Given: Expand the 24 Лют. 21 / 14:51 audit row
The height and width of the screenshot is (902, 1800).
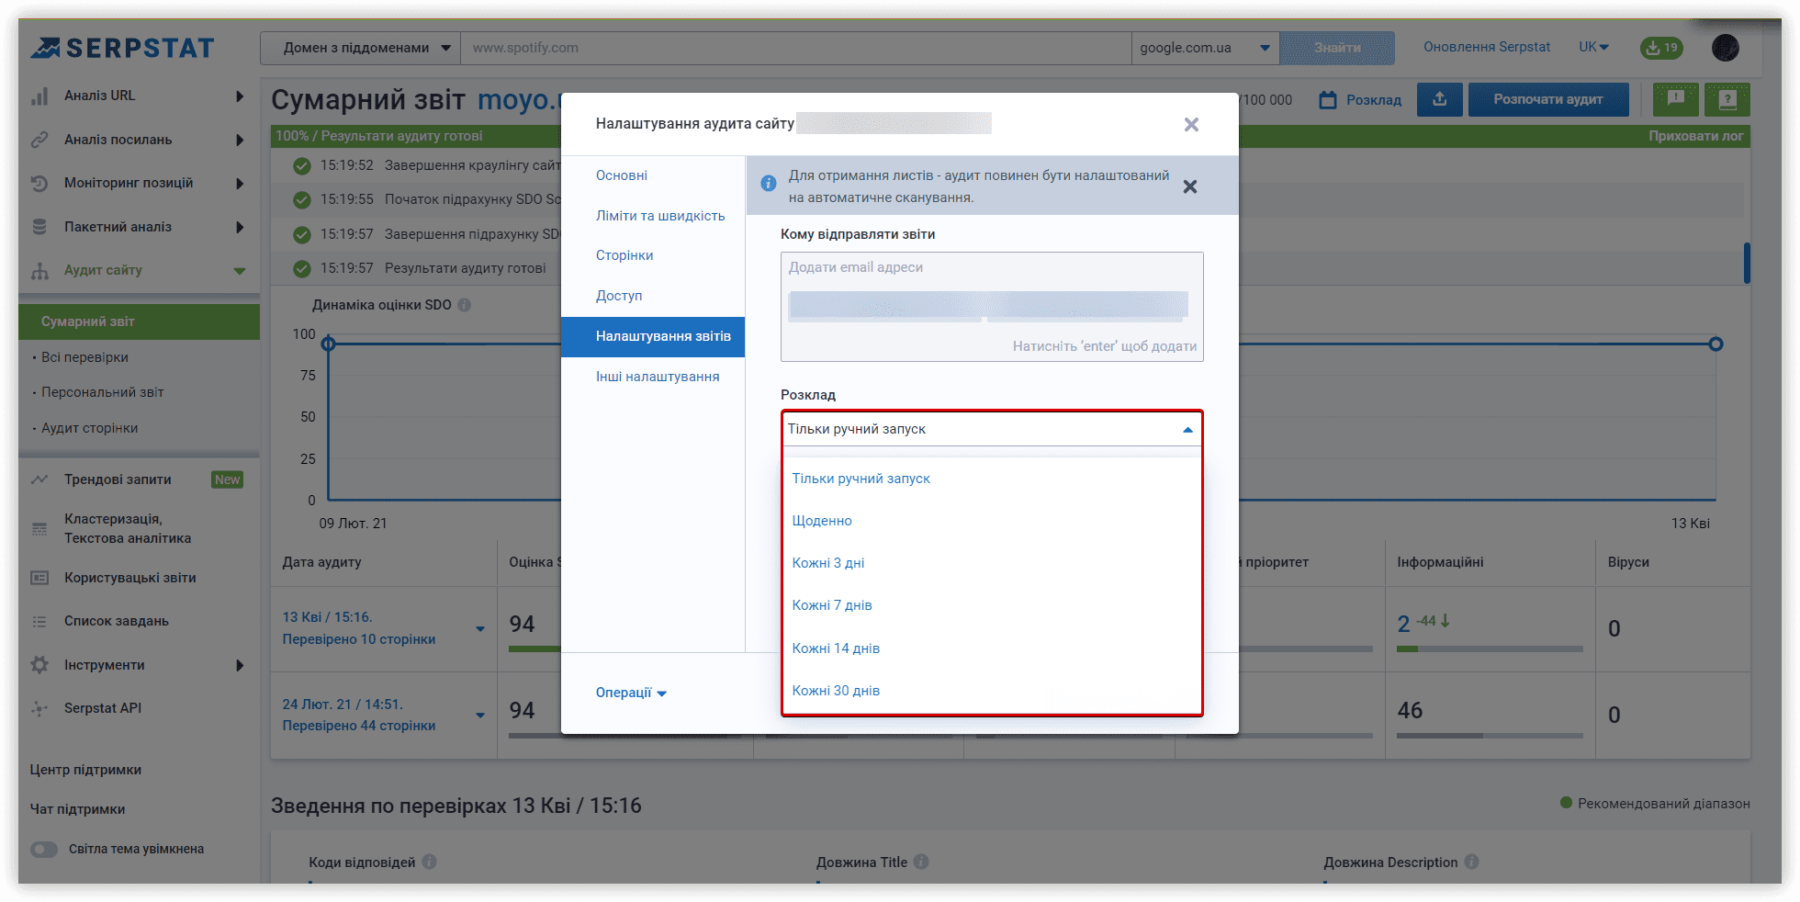Looking at the screenshot, I should coord(479,716).
